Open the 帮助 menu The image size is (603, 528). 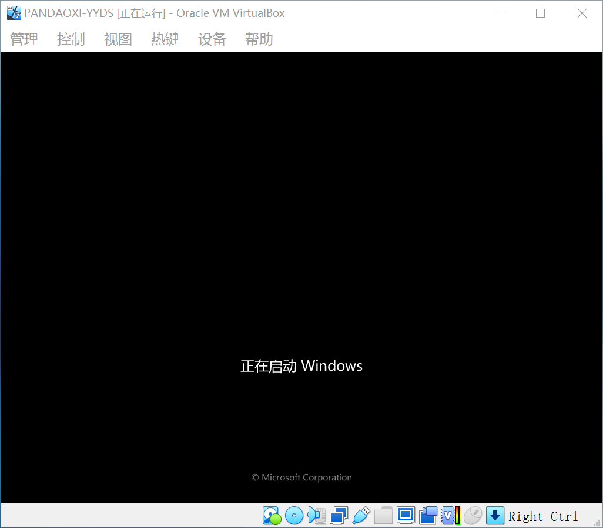tap(259, 39)
